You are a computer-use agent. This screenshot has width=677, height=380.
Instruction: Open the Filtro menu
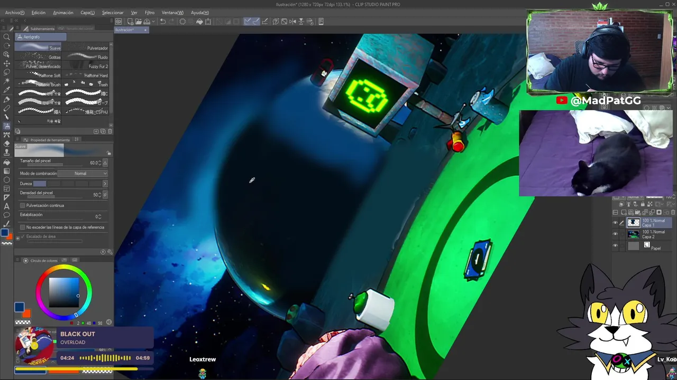coord(150,13)
